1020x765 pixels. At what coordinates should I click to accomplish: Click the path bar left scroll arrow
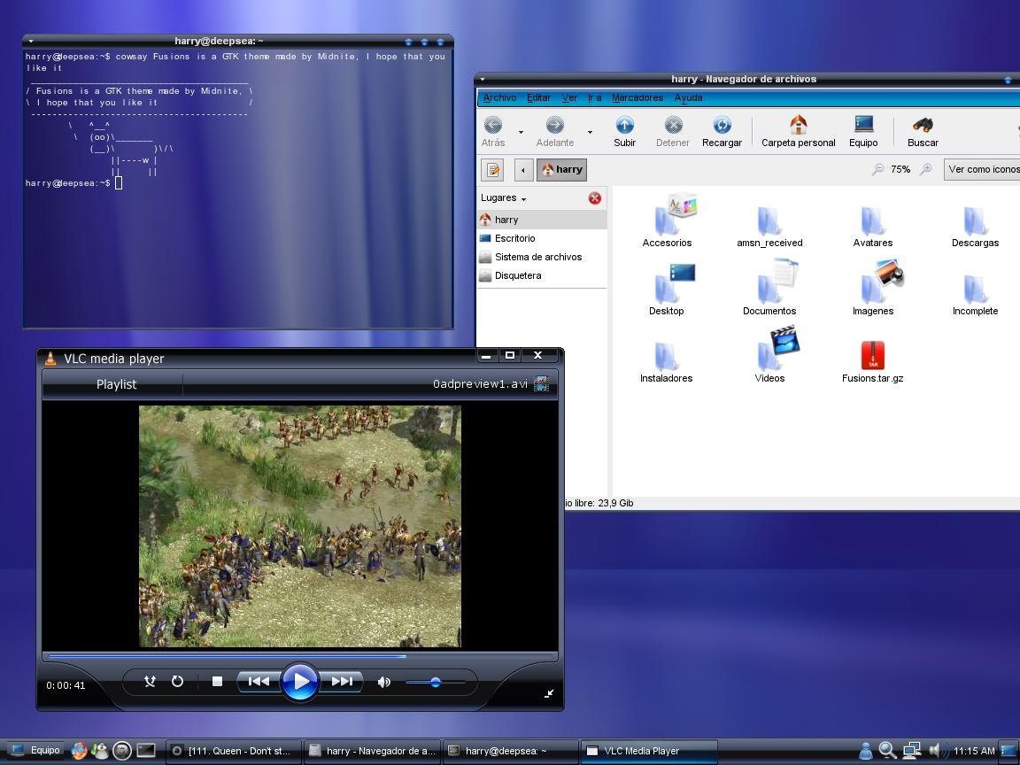[x=523, y=170]
